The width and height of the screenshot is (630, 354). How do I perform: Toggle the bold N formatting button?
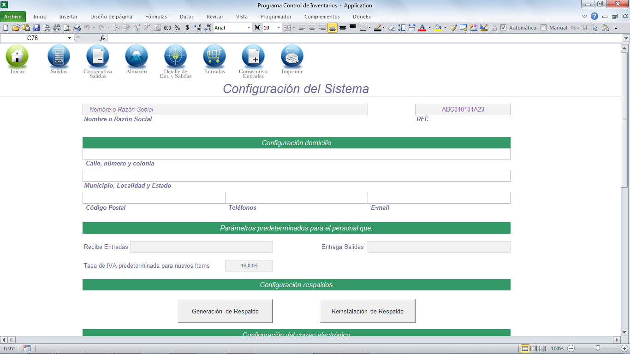point(257,28)
